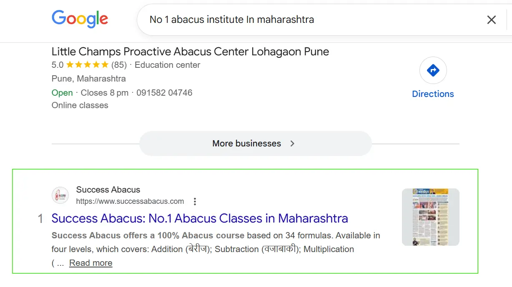The height and width of the screenshot is (287, 512).
Task: Click the (85) reviews count
Action: tap(119, 65)
